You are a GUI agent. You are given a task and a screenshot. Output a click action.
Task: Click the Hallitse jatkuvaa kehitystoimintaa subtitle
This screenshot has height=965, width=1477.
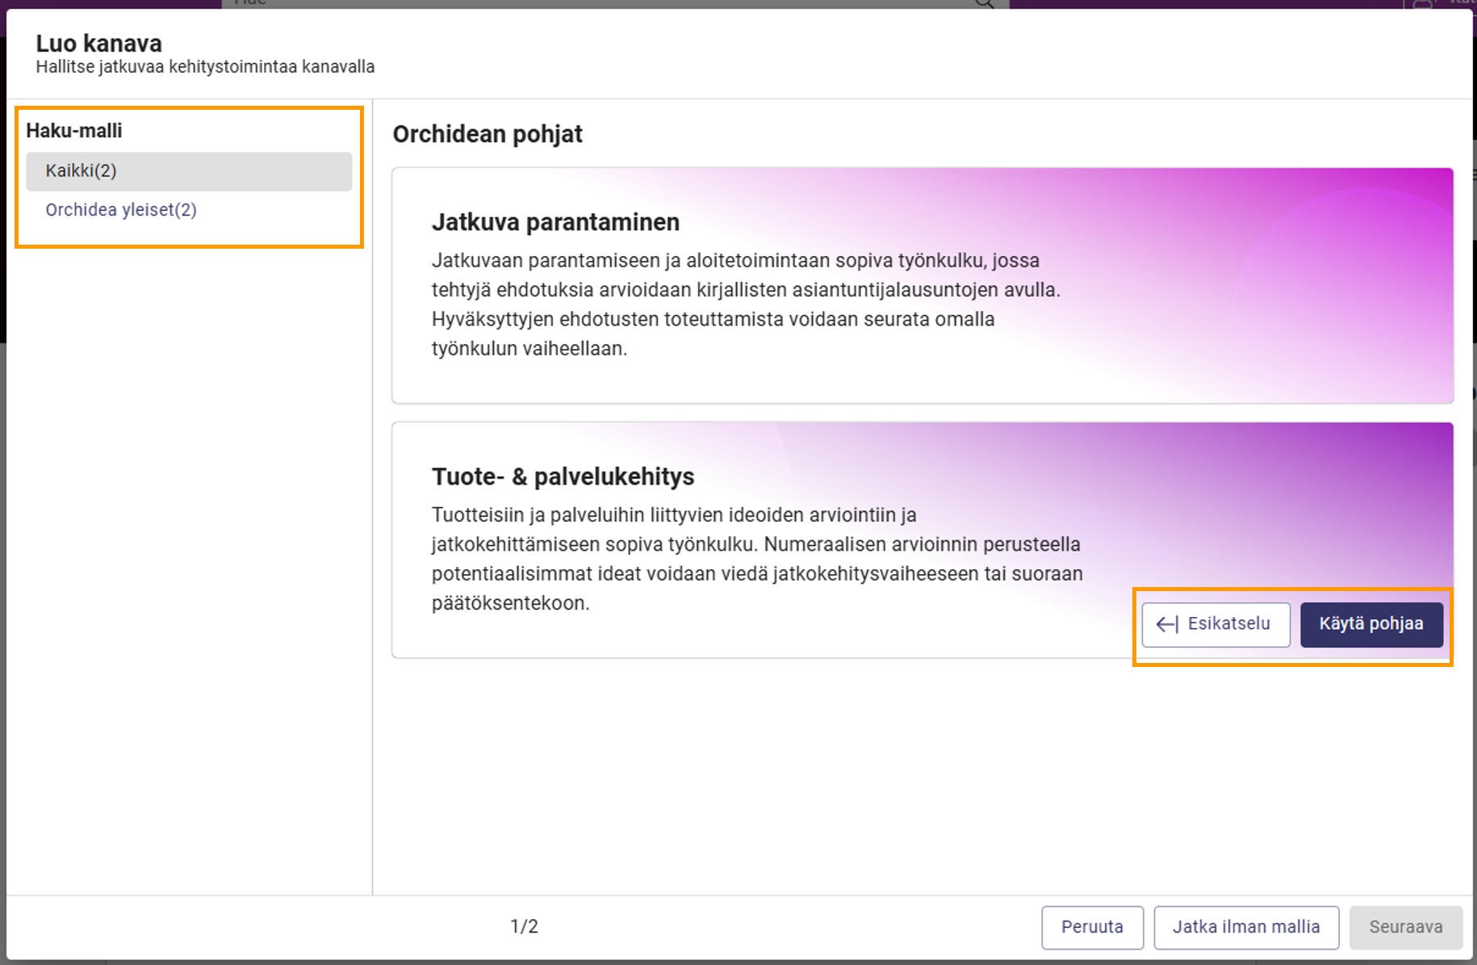(x=205, y=67)
